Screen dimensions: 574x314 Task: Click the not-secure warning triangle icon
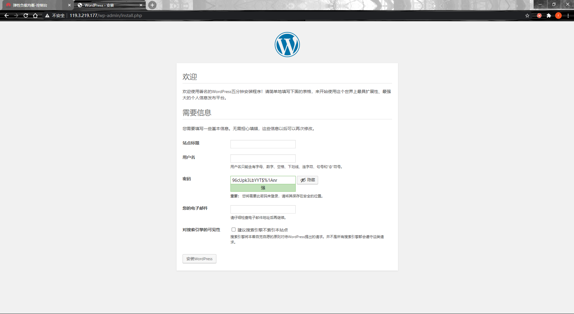[x=47, y=16]
